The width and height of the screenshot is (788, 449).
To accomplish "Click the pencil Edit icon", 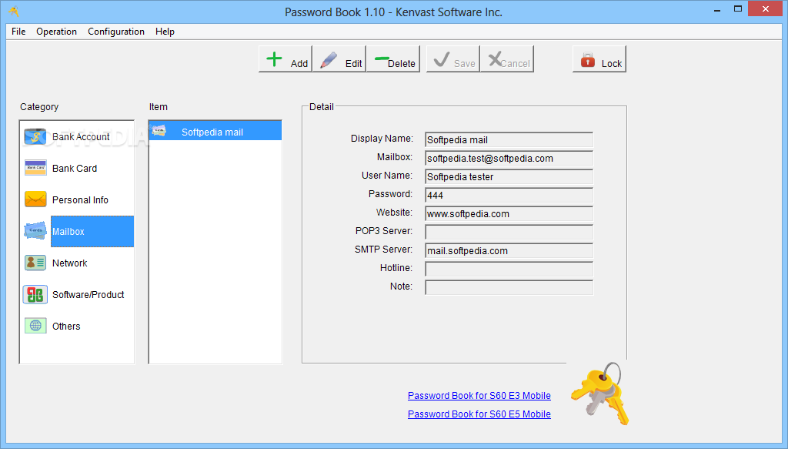I will point(329,59).
